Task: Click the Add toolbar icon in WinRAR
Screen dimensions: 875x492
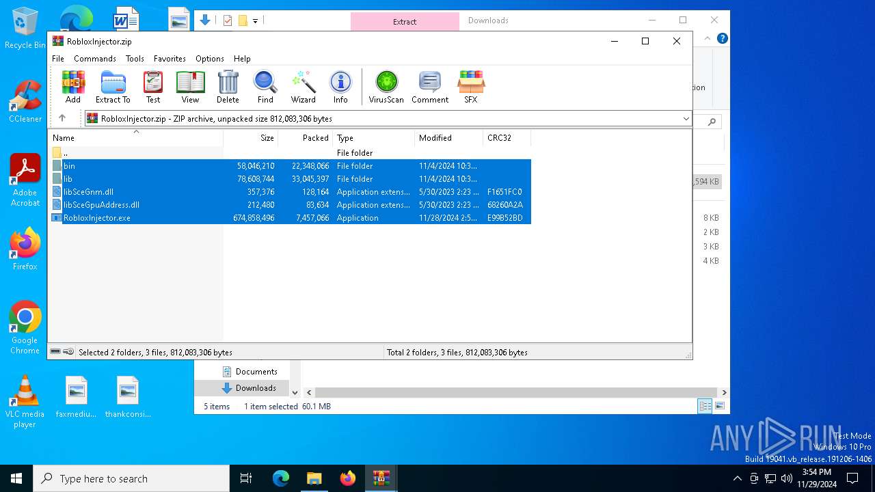Action: tap(73, 87)
